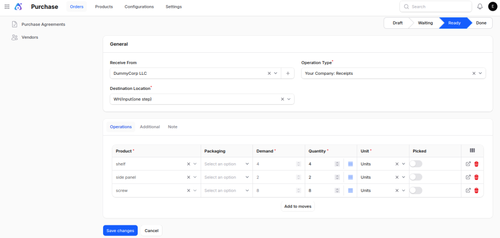Click the app logo icon beside Purchase

(19, 6)
